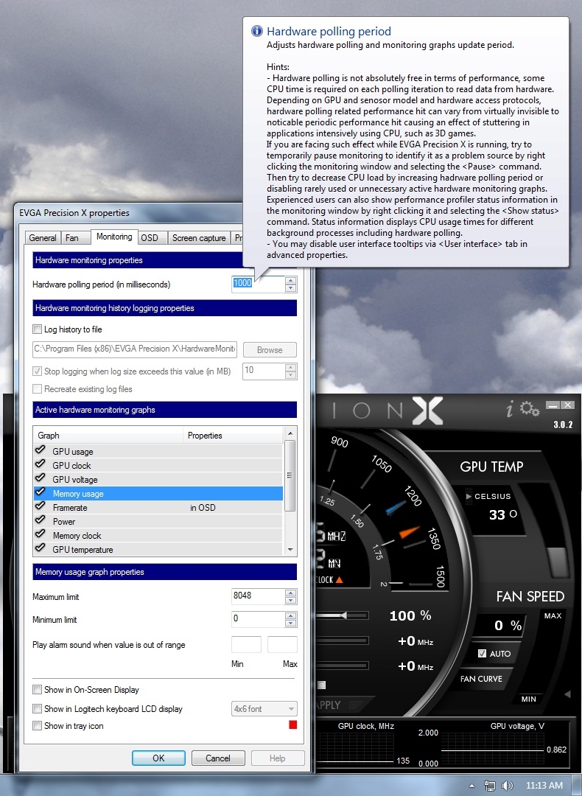Click the alarm Min value field

pyautogui.click(x=247, y=645)
